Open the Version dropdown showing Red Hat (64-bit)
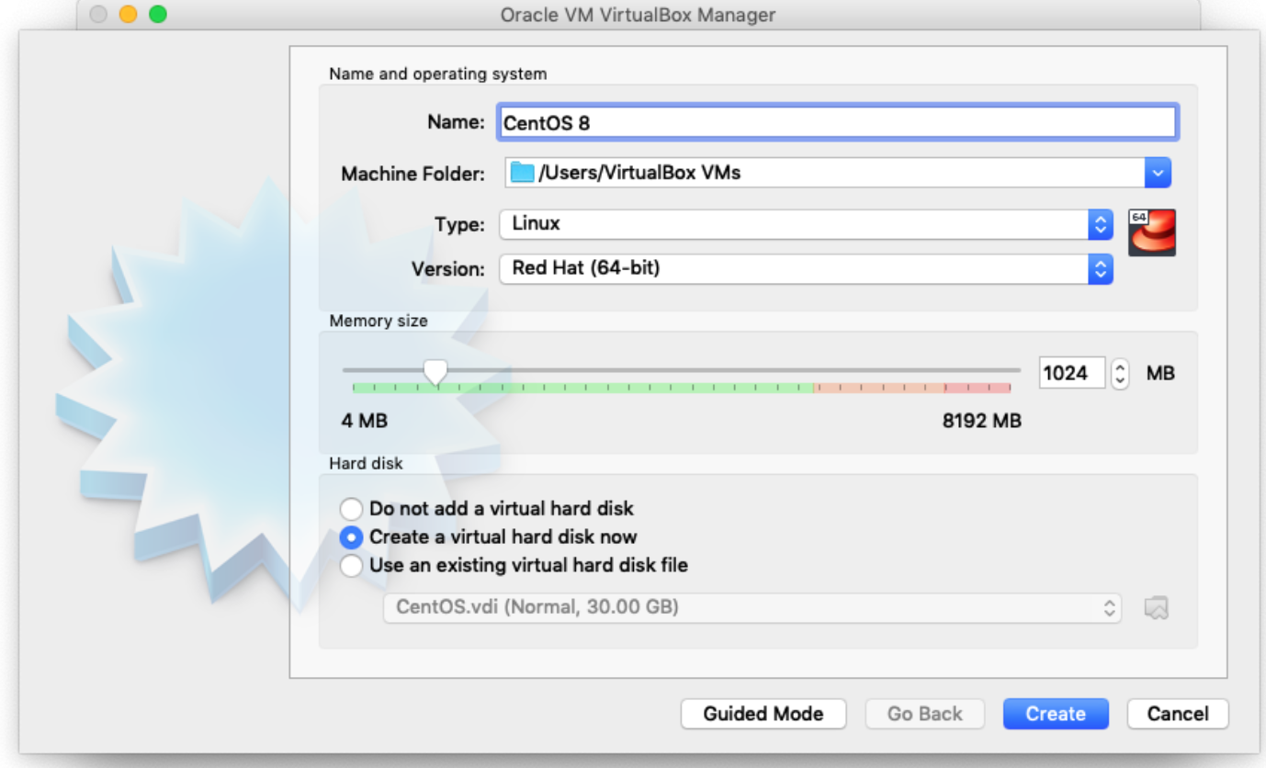Screen dimensions: 1266x768 (807, 269)
